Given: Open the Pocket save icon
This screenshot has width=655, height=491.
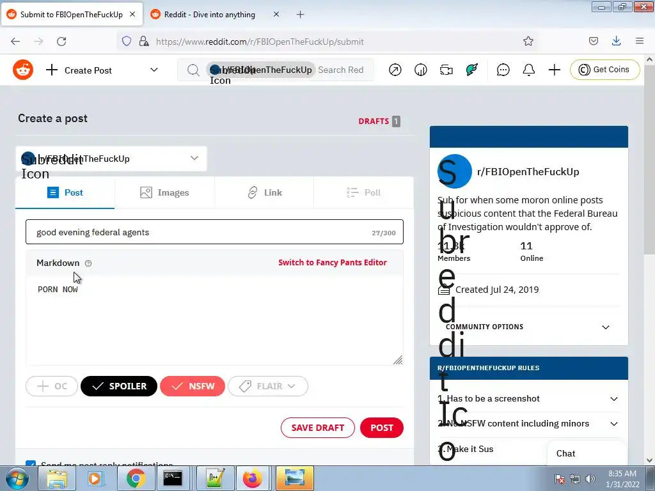Looking at the screenshot, I should (x=593, y=41).
